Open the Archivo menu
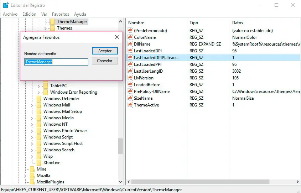Screen dimensions: 301x193 click(x=10, y=14)
